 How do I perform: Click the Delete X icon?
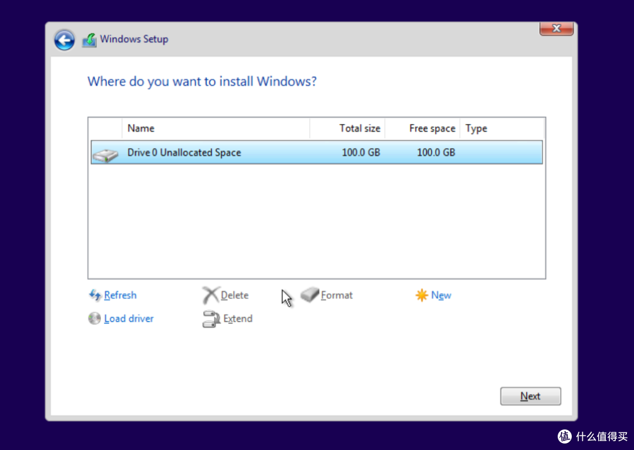tap(210, 295)
